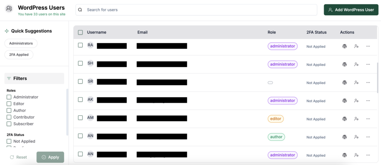
Task: Click the filter lines icon beside Filters
Action: tap(9, 79)
